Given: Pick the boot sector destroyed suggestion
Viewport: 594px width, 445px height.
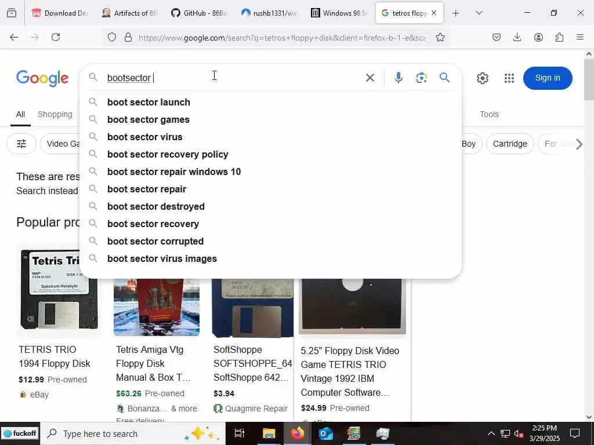Looking at the screenshot, I should click(271, 207).
